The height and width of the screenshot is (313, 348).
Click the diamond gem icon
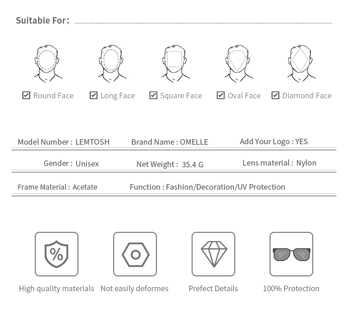click(x=213, y=254)
